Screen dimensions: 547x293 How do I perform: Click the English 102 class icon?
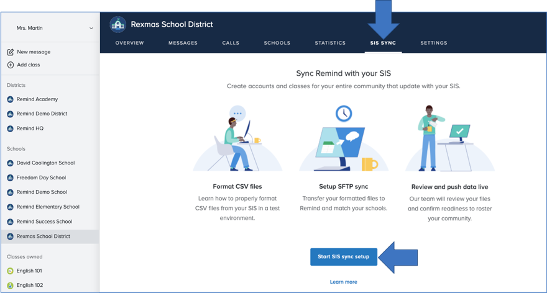10,286
